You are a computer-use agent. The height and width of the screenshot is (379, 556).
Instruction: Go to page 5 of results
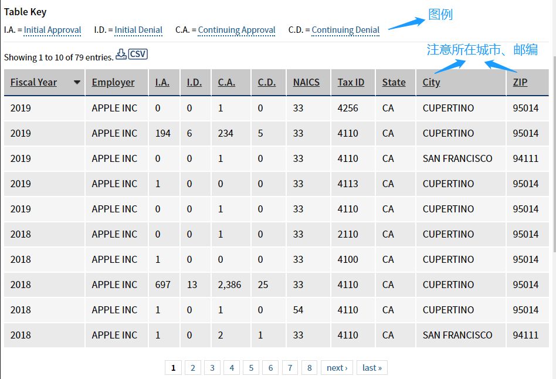251,368
